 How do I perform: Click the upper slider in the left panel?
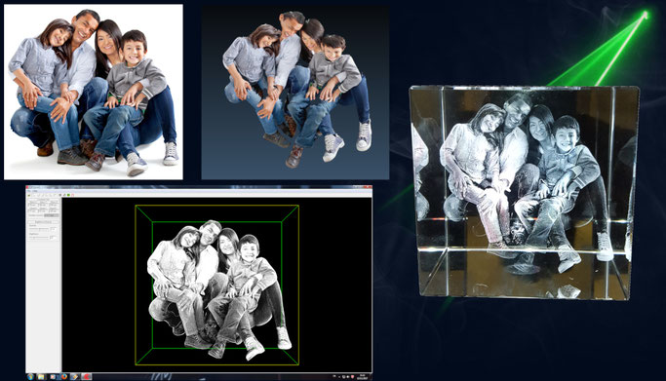point(39,229)
